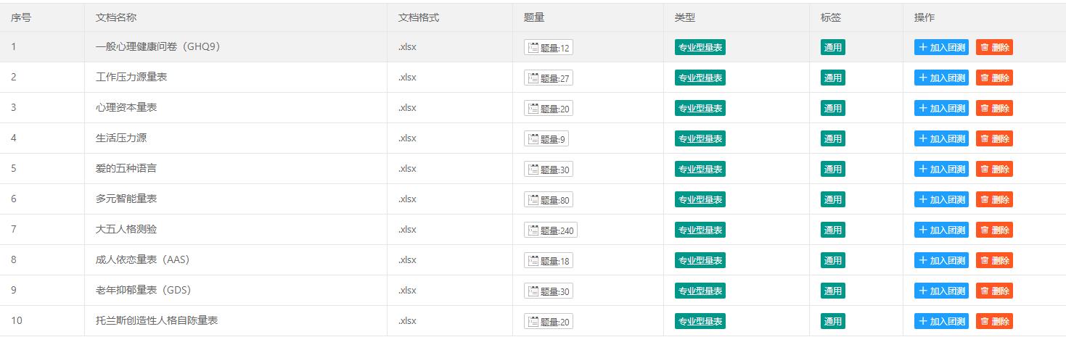This screenshot has height=337, width=1066.
Task: Add 心理资本量表 to group test
Action: (x=941, y=109)
